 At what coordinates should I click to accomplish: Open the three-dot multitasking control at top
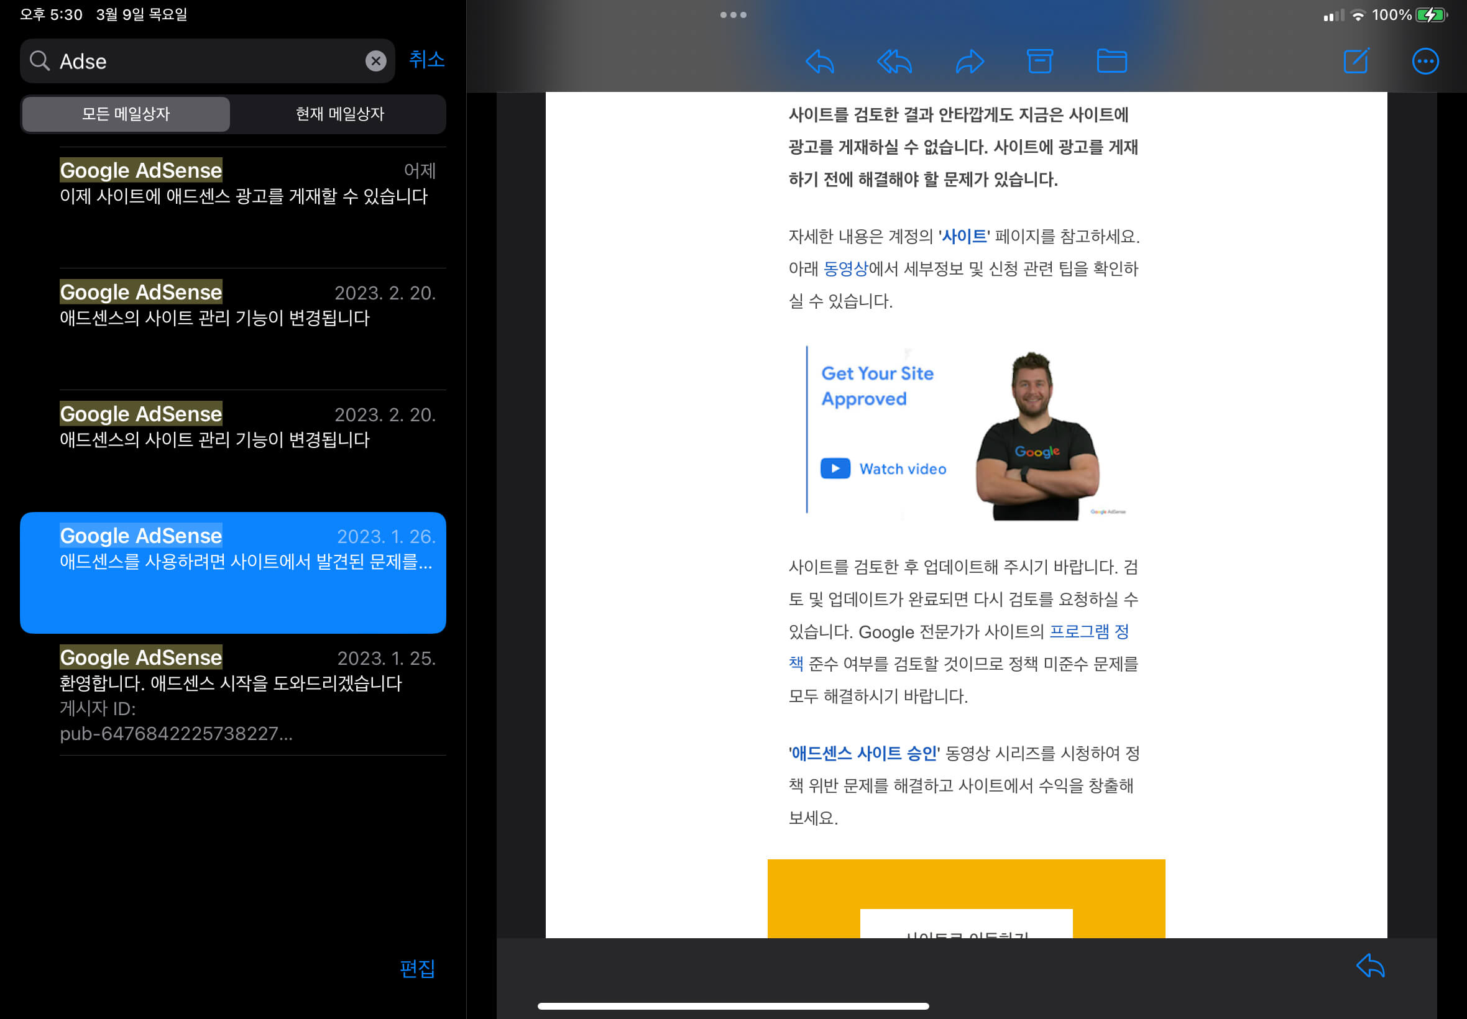(733, 15)
